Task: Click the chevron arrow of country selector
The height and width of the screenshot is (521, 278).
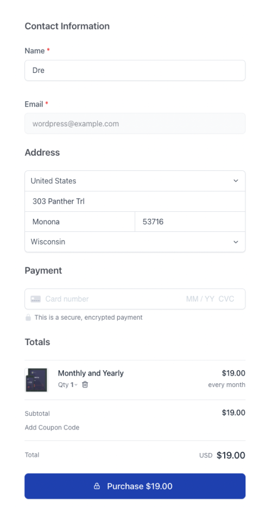Action: (236, 181)
